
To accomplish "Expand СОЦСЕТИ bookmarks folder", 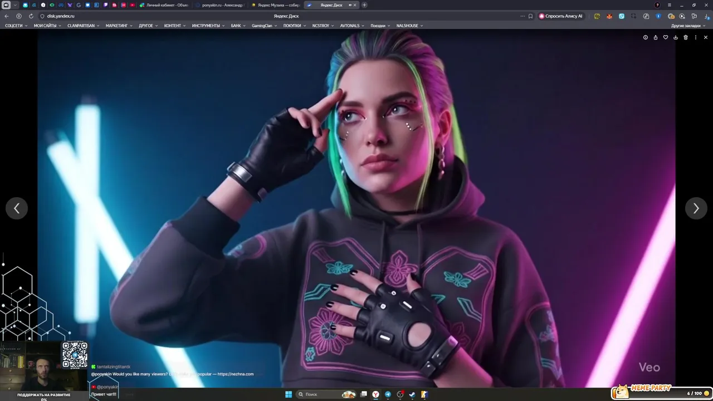I will pyautogui.click(x=16, y=26).
